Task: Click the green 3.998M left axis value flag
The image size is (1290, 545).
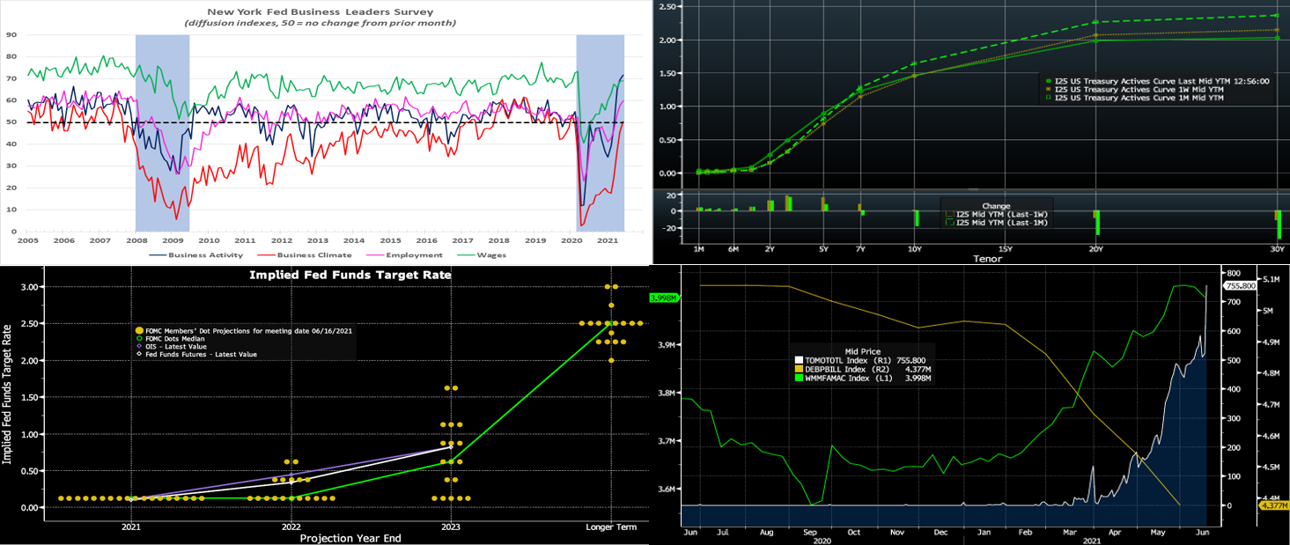Action: (x=662, y=298)
